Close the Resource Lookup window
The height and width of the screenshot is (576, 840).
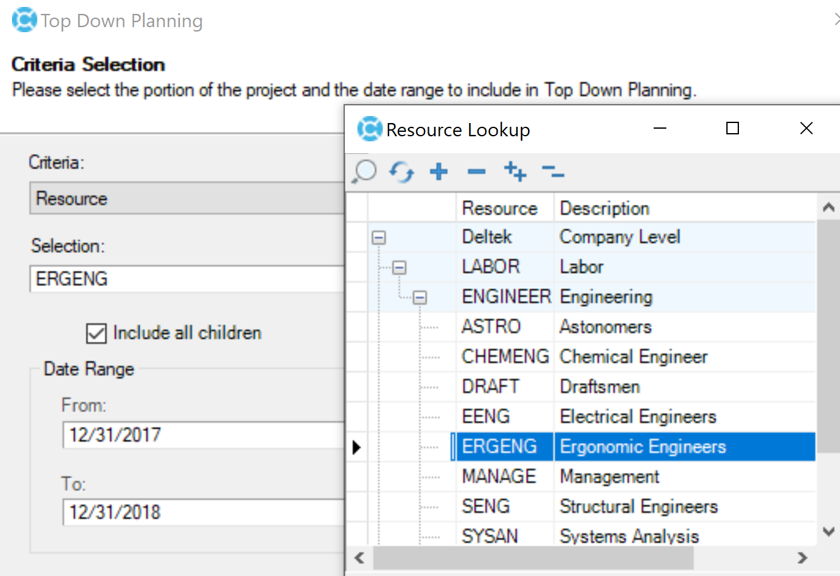pos(807,129)
